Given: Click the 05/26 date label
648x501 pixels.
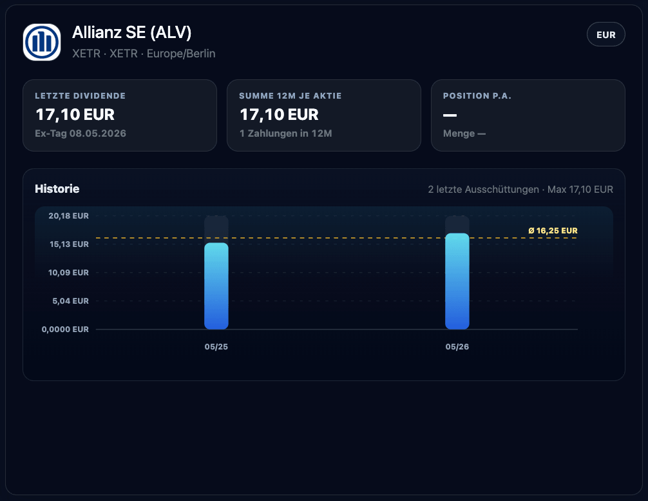Looking at the screenshot, I should click(457, 347).
